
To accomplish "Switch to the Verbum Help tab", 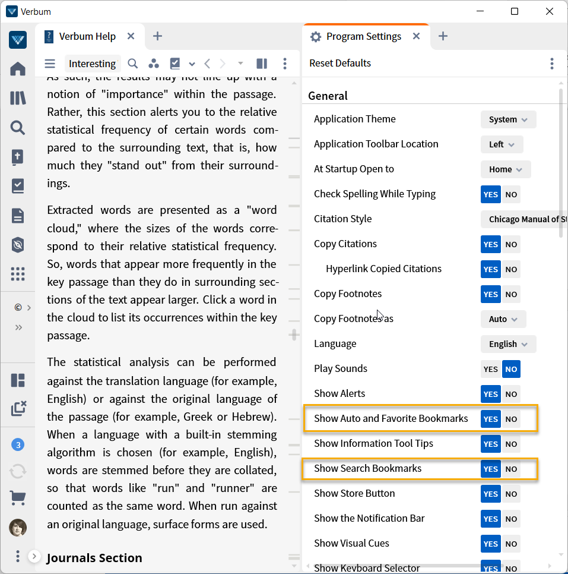I will click(87, 37).
